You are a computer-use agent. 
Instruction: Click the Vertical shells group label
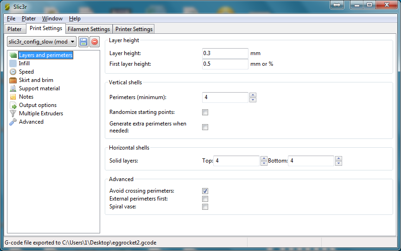click(x=125, y=82)
